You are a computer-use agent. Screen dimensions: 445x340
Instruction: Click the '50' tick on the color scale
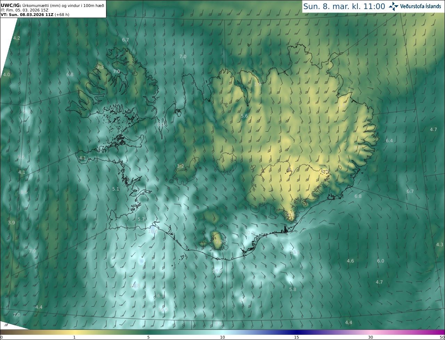(x=442, y=337)
